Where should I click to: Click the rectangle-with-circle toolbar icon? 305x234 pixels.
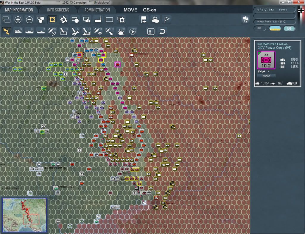coord(75,20)
